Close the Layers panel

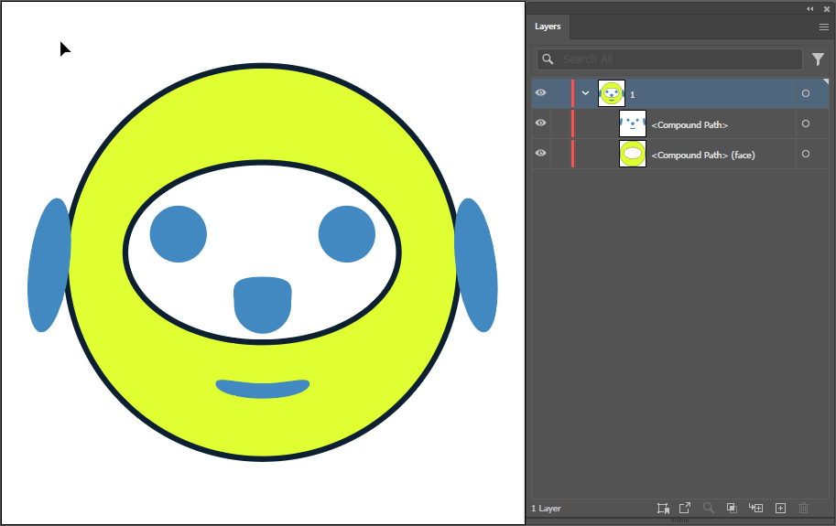point(827,8)
